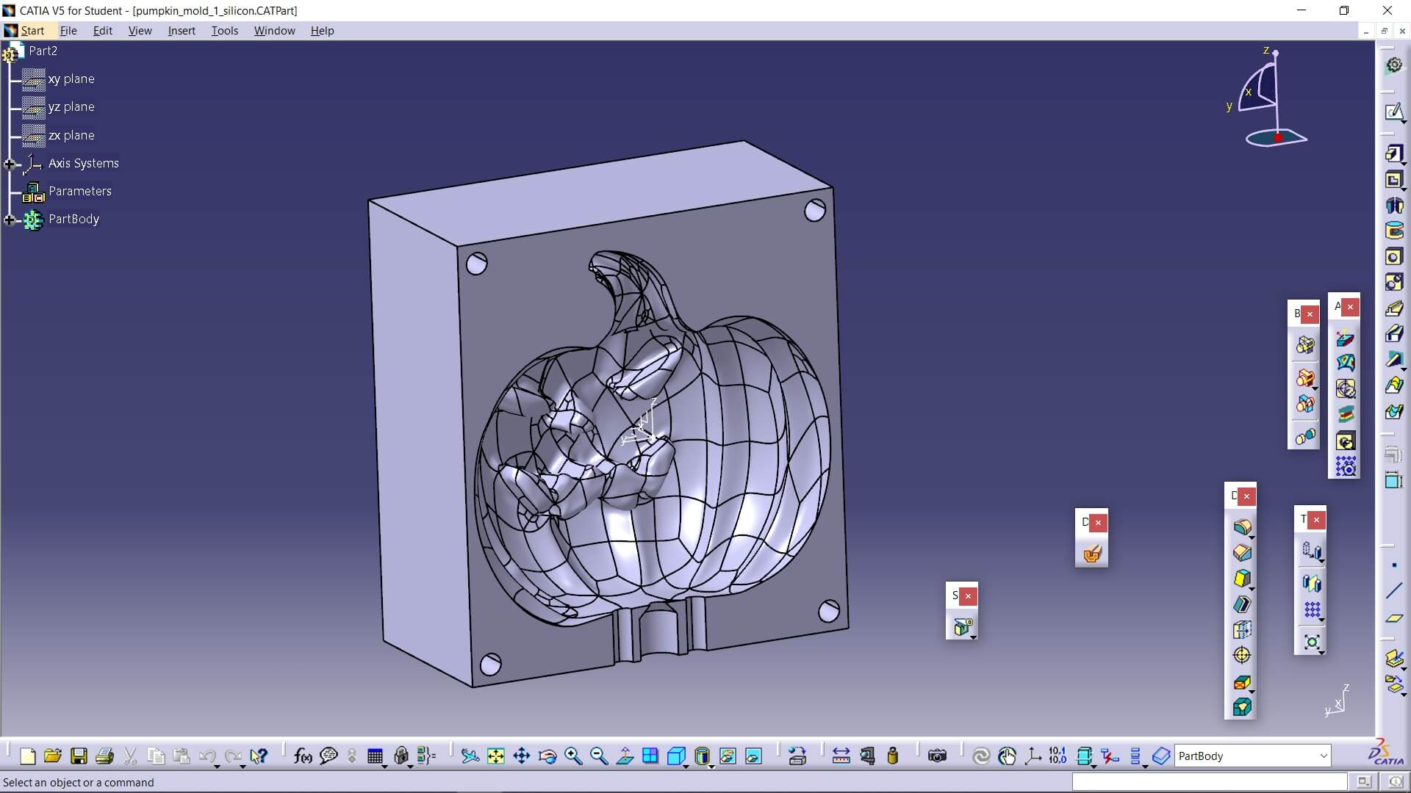
Task: Click the Measure Inertia weight icon
Action: tap(893, 756)
